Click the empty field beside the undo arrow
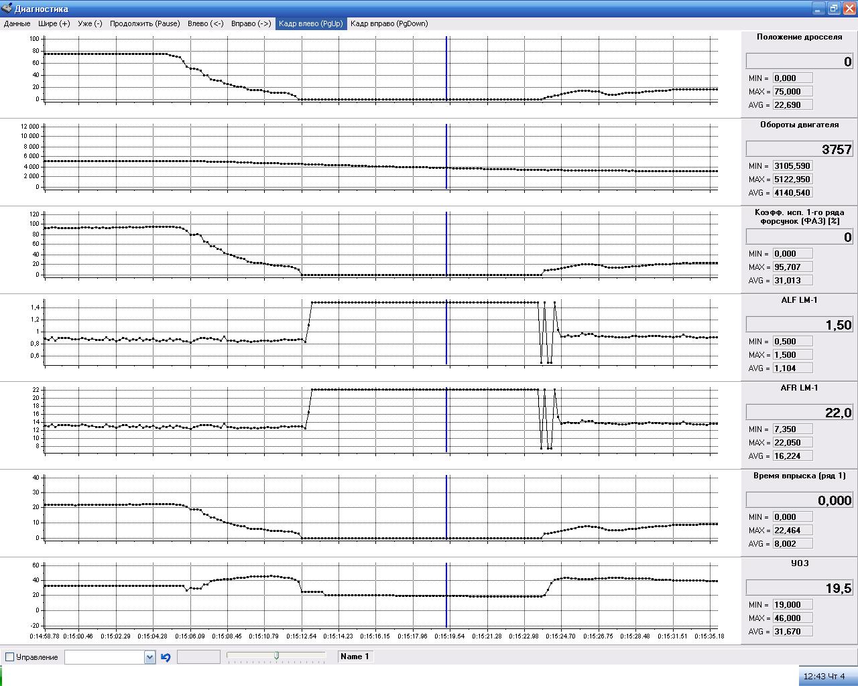Screen dimensions: 858x686 point(198,657)
